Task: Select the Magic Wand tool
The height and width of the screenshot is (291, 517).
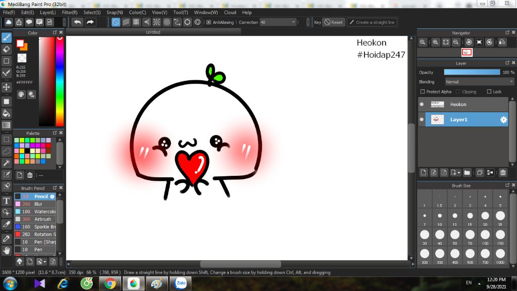Action: 6,163
